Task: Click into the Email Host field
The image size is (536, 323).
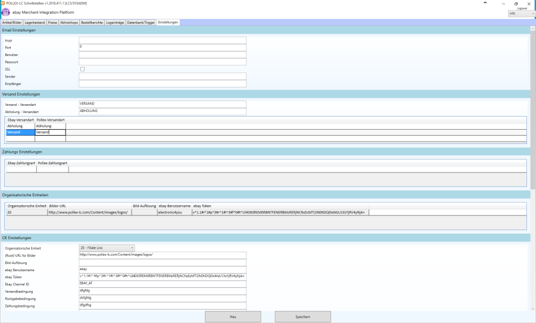Action: [x=162, y=40]
